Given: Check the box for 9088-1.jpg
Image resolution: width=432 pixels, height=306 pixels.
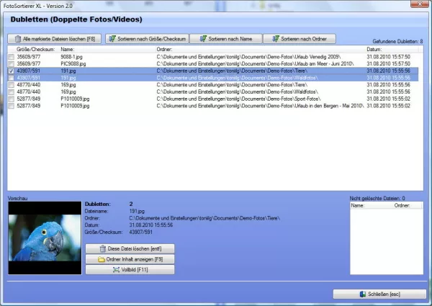Looking at the screenshot, I should 11,57.
